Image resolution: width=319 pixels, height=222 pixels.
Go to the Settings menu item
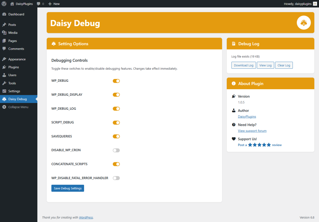click(14, 91)
